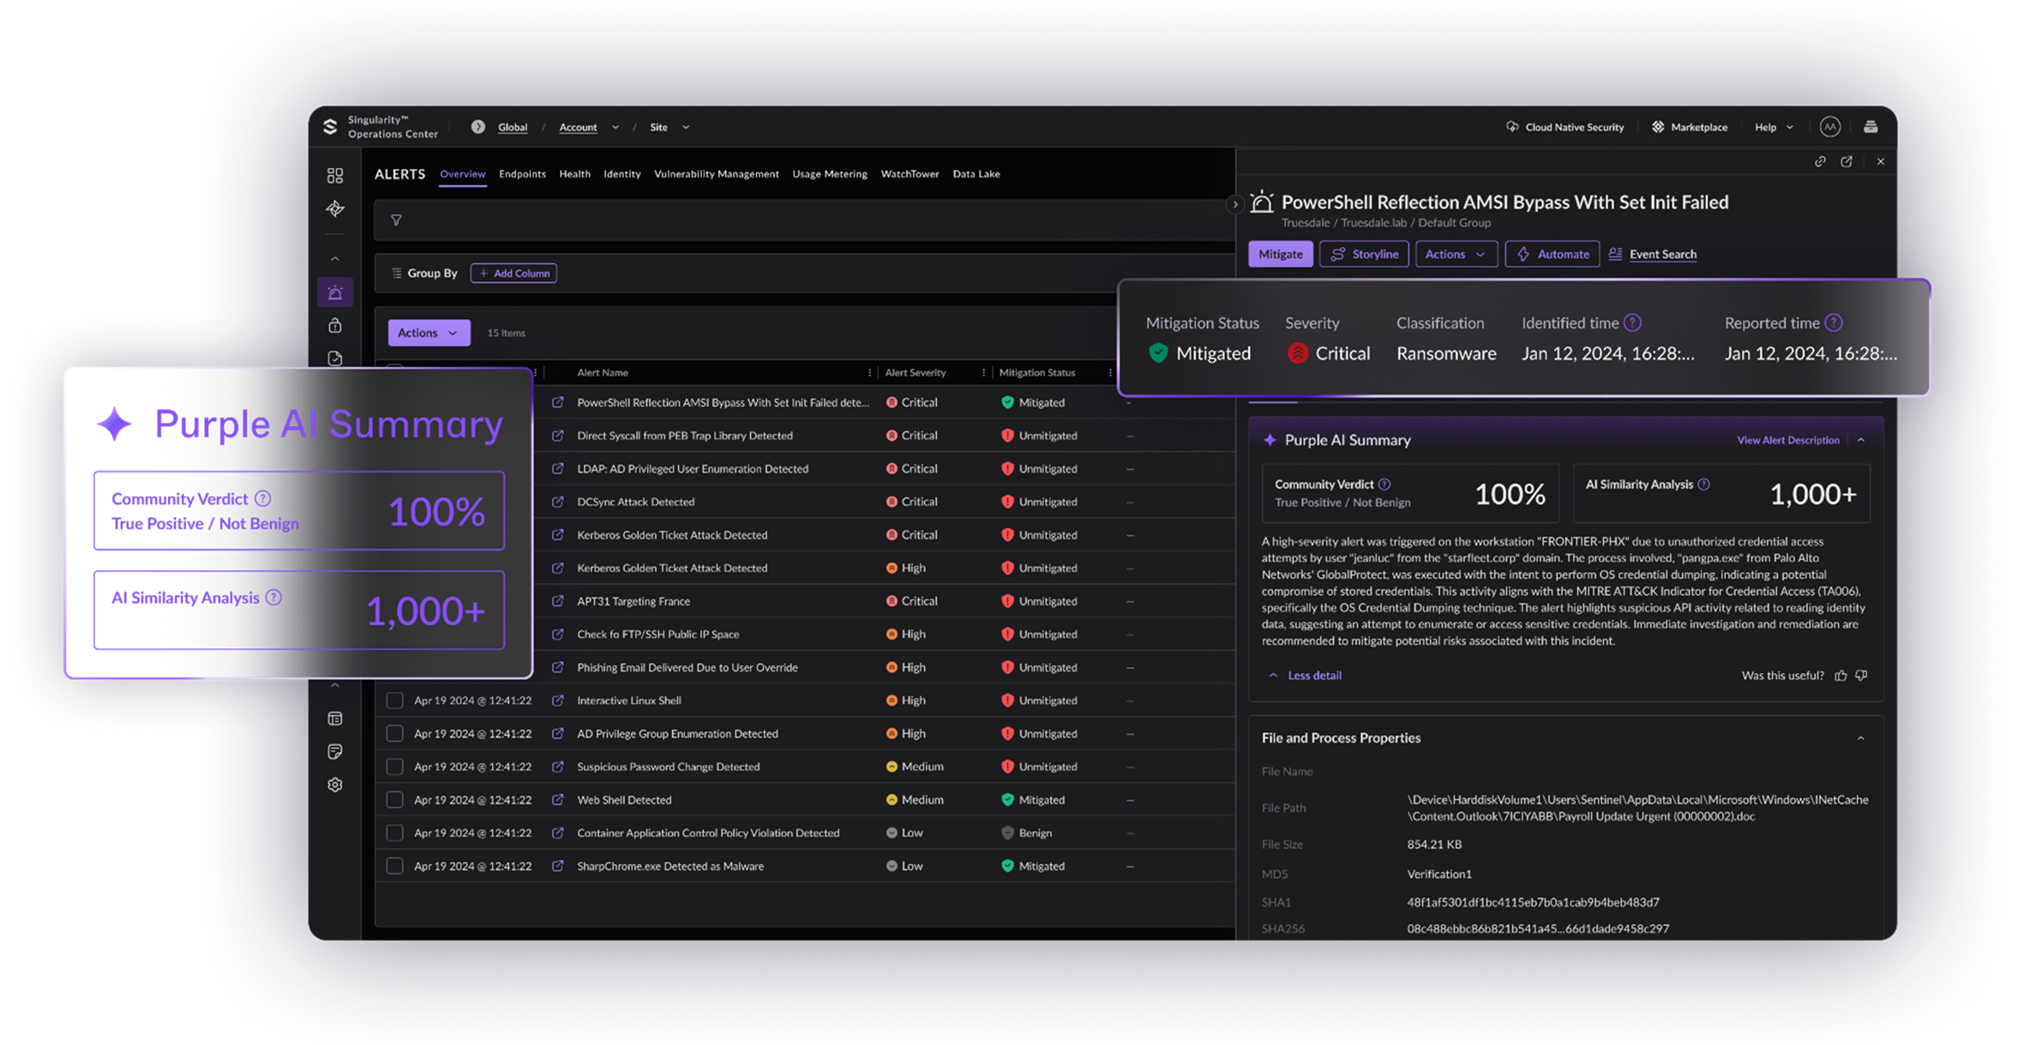Click the dashboard grid icon in sidebar
This screenshot has width=2024, height=1045.
pos(335,176)
